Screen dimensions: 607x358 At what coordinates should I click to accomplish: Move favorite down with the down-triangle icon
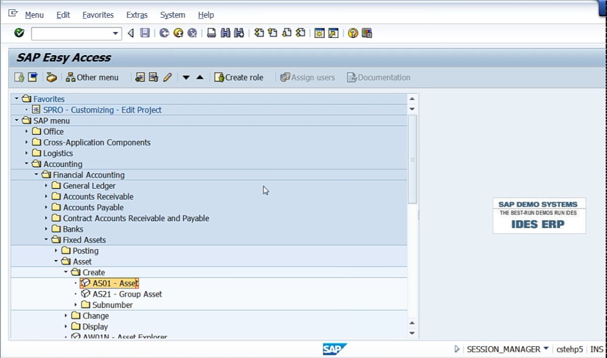[x=186, y=77]
